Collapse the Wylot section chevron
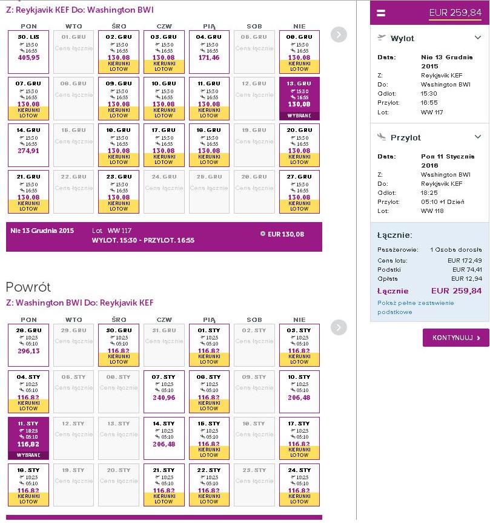 (x=478, y=38)
